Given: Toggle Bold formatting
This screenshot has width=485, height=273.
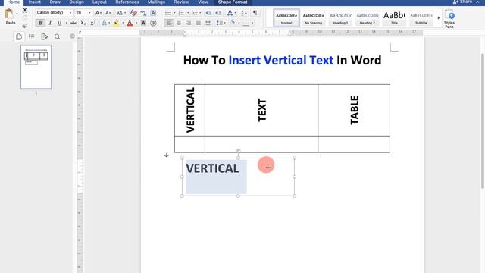Looking at the screenshot, I should coord(40,23).
